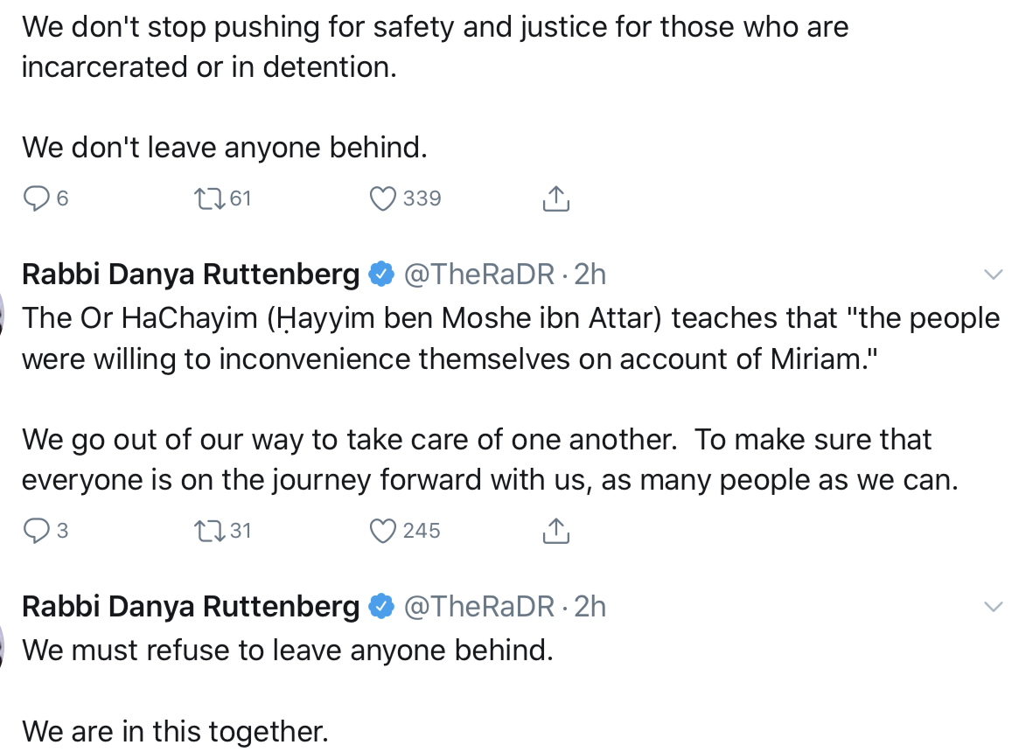Screen dimensions: 1012x752
Task: Open the 2h timestamp of "We must refuse" tweet
Action: pos(590,606)
